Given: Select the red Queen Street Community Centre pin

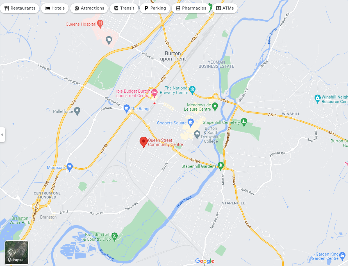Looking at the screenshot, I should [144, 142].
